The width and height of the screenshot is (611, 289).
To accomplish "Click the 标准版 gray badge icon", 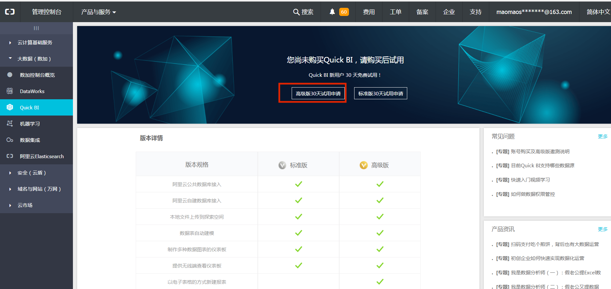I will pos(282,165).
